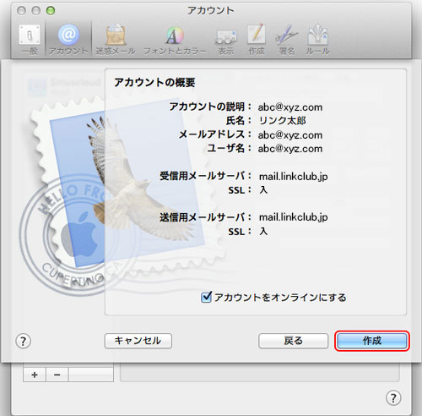Open help in the preferences window corner
This screenshot has height=416, width=422.
(393, 398)
